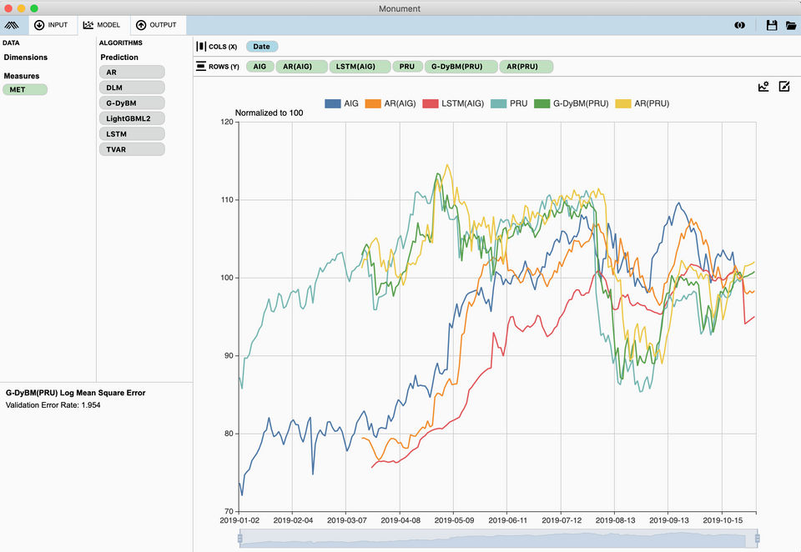Toggle AR(PRU) series in legend
Viewport: 801px width, 552px height.
(642, 103)
